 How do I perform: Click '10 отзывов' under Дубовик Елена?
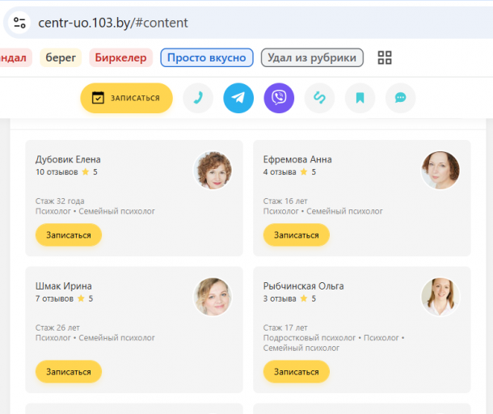coord(57,172)
